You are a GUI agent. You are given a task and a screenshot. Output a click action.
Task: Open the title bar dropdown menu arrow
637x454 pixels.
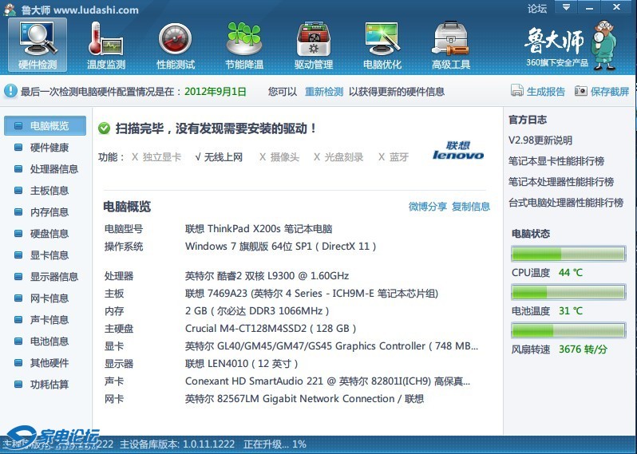(566, 7)
